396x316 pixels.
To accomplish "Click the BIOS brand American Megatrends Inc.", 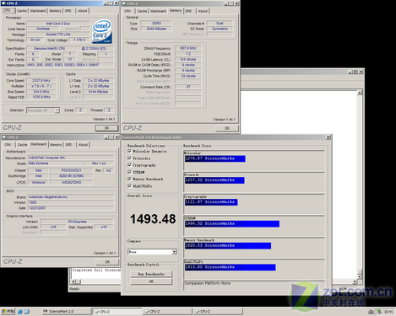I will [x=71, y=197].
